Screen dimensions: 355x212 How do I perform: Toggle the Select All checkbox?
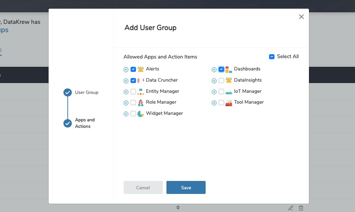pos(272,57)
